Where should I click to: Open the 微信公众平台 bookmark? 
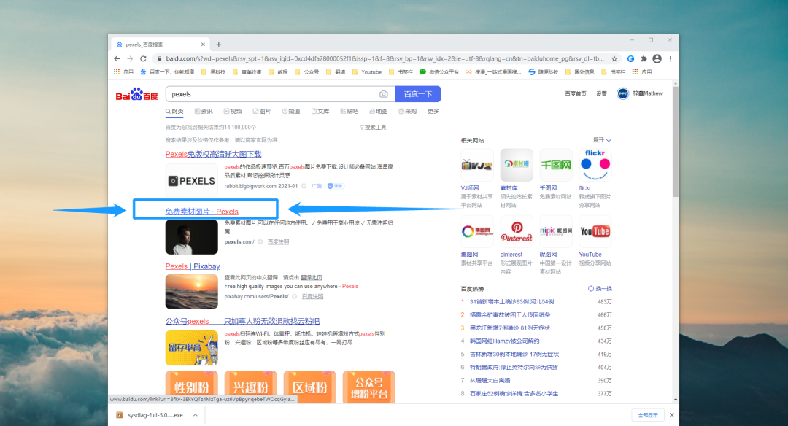click(x=439, y=71)
